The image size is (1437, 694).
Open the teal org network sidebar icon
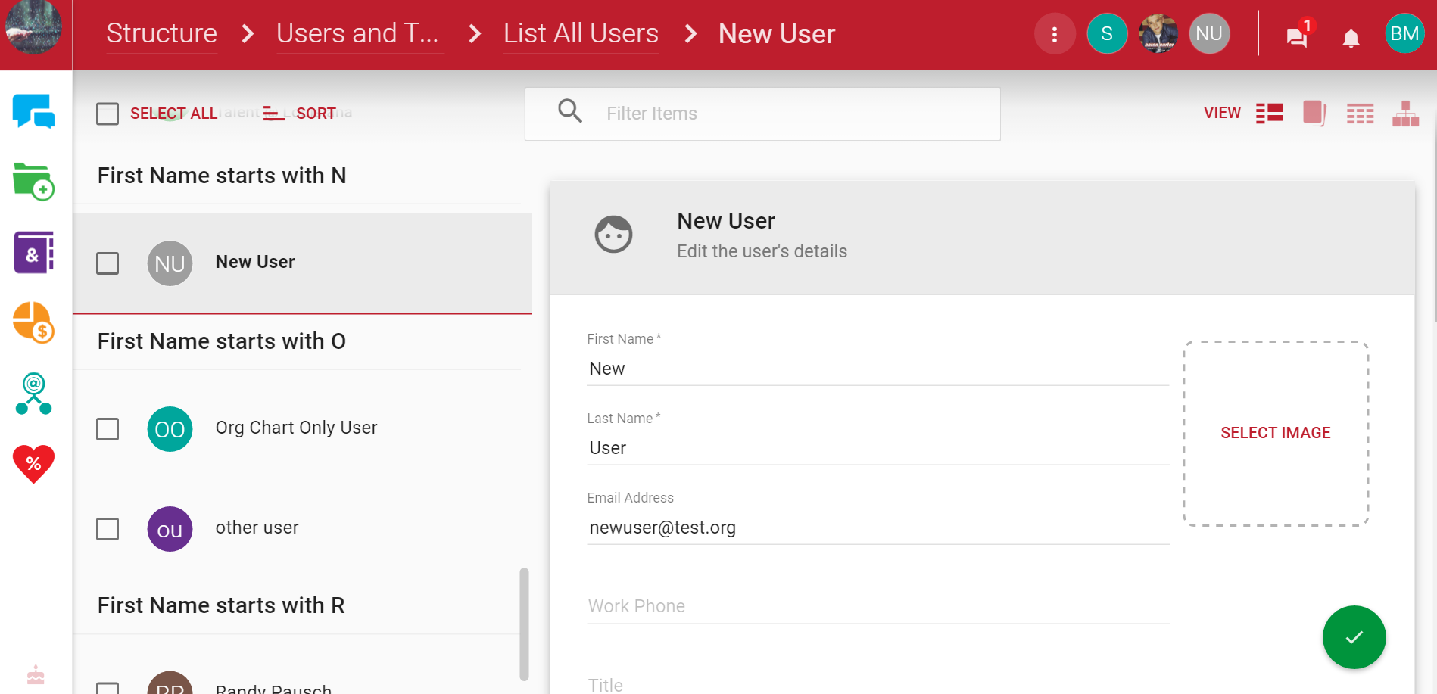[x=33, y=394]
